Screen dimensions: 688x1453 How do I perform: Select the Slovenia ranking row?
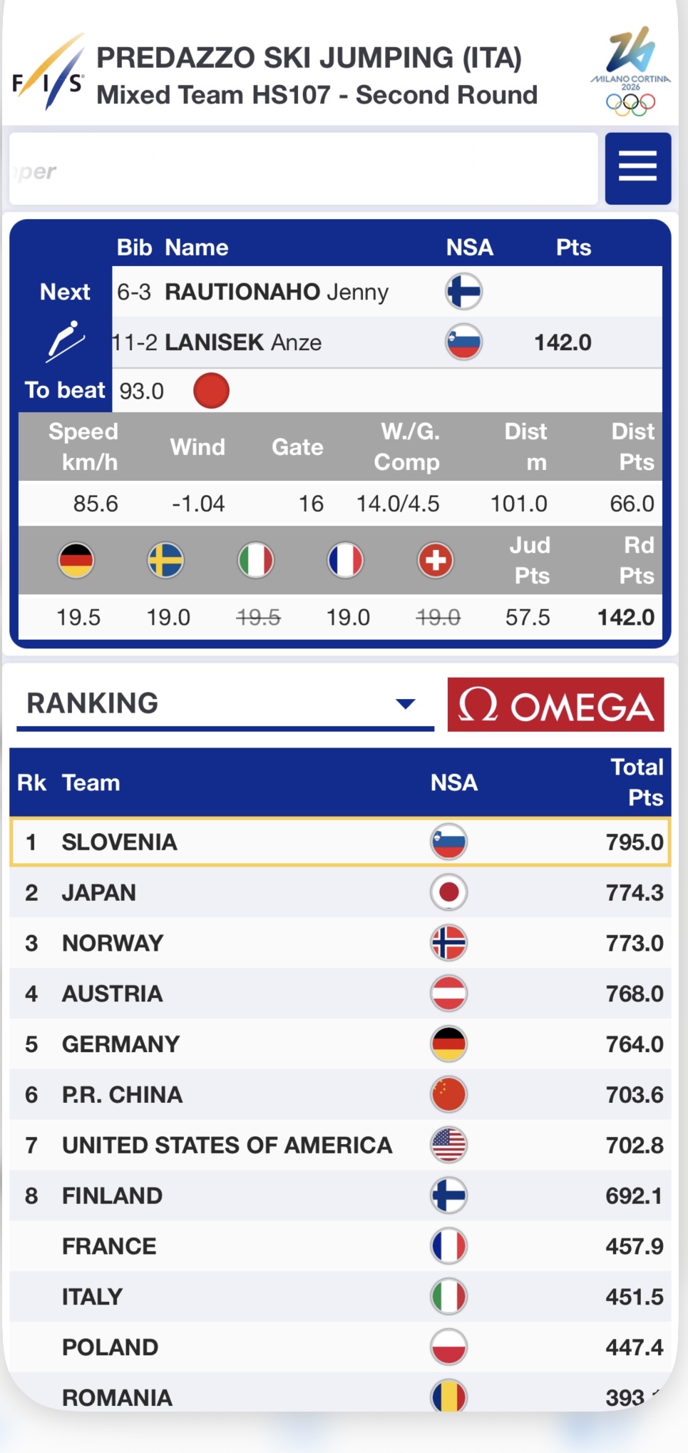pos(340,842)
